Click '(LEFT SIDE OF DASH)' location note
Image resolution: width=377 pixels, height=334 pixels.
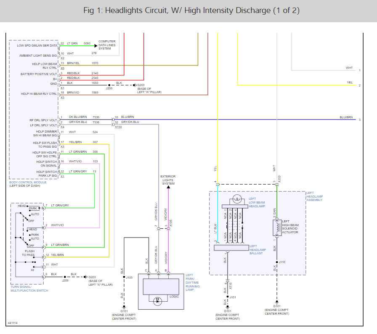coord(25,186)
